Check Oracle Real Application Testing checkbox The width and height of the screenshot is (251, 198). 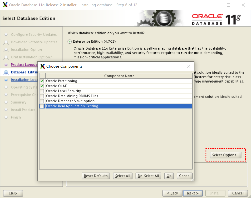[42, 106]
